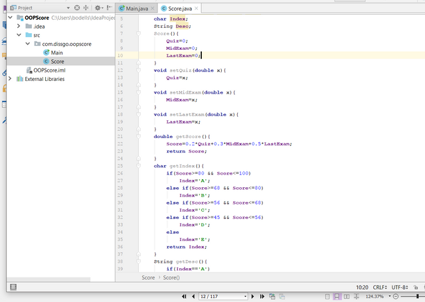Click Score breadcrumb below editor

[x=148, y=277]
